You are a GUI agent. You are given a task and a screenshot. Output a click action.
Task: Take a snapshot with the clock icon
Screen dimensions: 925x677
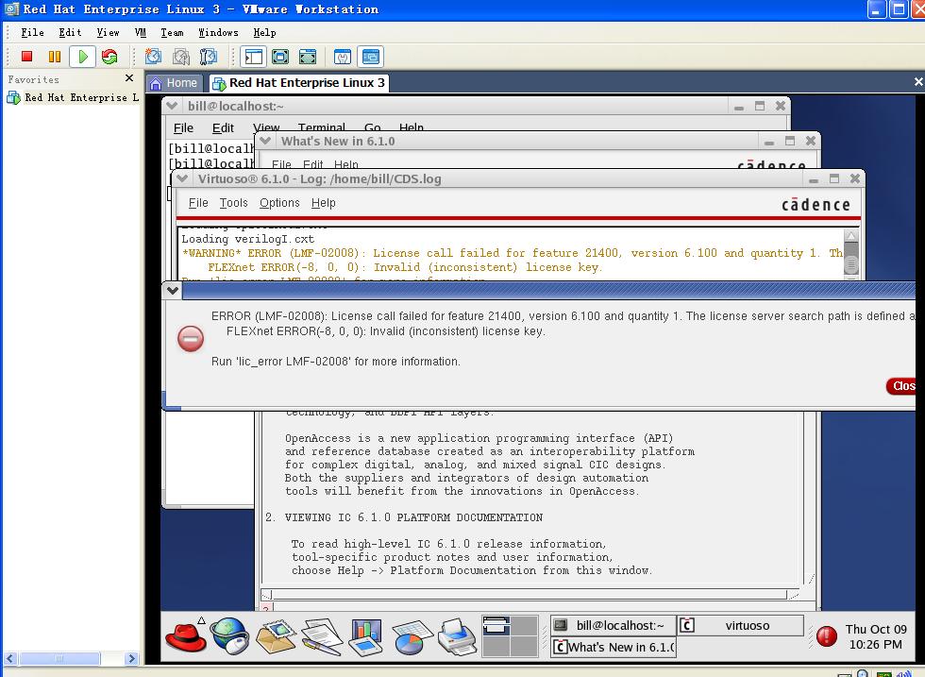(153, 57)
